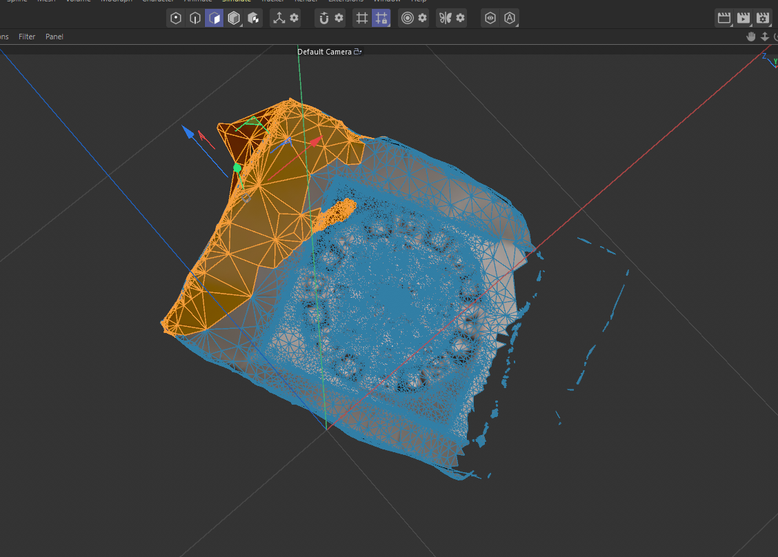The image size is (778, 557).
Task: Toggle the Workplane grid icon
Action: click(362, 18)
